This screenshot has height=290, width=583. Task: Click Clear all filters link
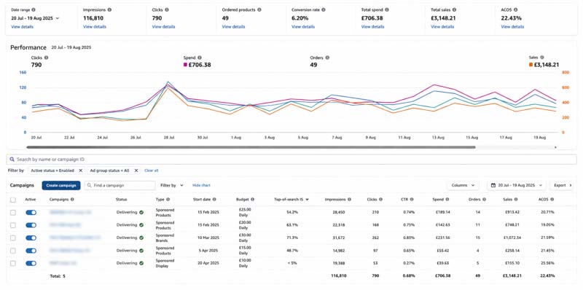coord(152,171)
